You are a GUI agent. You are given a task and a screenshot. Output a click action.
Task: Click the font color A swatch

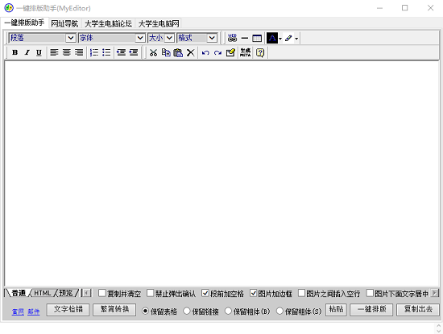[272, 38]
